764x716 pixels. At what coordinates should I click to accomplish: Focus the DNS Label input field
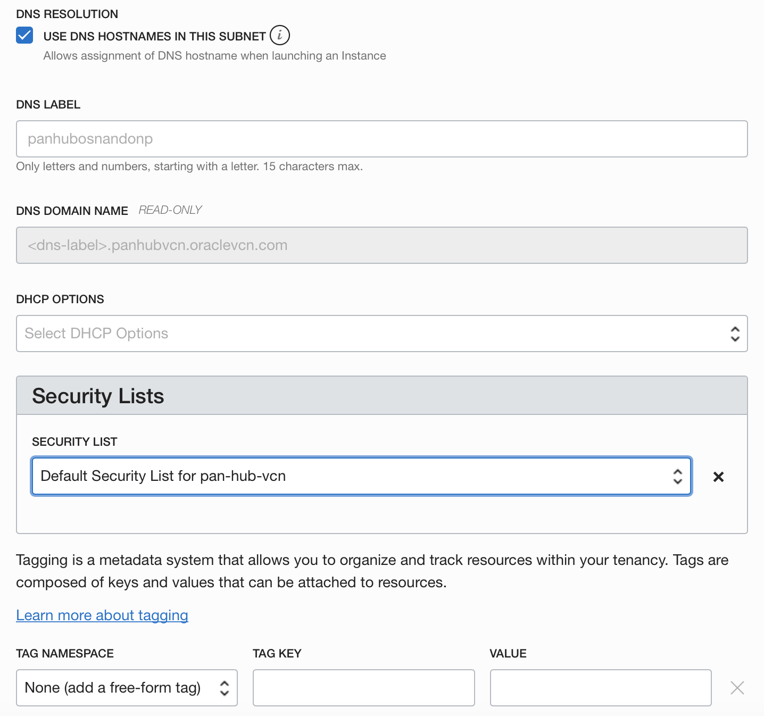381,139
